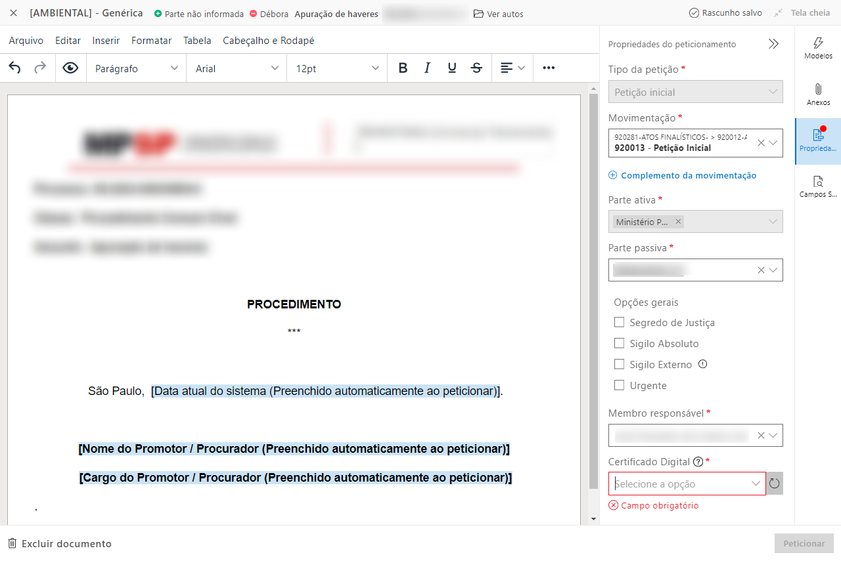Screen dimensions: 841x561
Task: Apply italic formatting
Action: (x=427, y=68)
